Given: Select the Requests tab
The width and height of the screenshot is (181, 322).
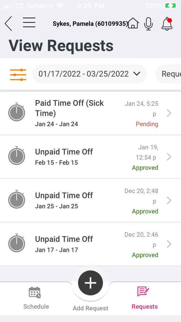Looking at the screenshot, I should (x=145, y=298).
